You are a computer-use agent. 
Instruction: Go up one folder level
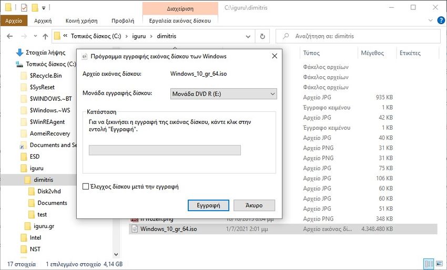(x=45, y=36)
